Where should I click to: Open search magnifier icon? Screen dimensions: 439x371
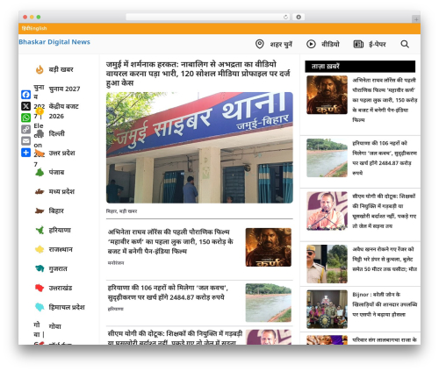[x=405, y=44]
